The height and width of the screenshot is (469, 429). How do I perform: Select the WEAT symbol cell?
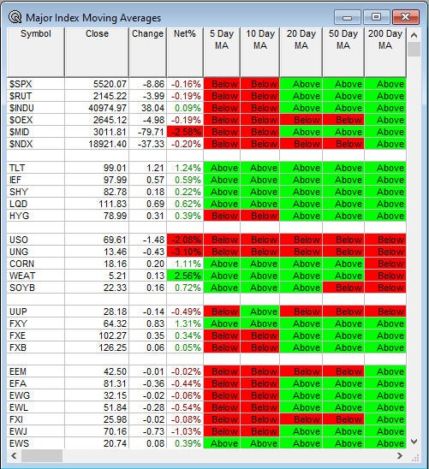pyautogui.click(x=36, y=276)
